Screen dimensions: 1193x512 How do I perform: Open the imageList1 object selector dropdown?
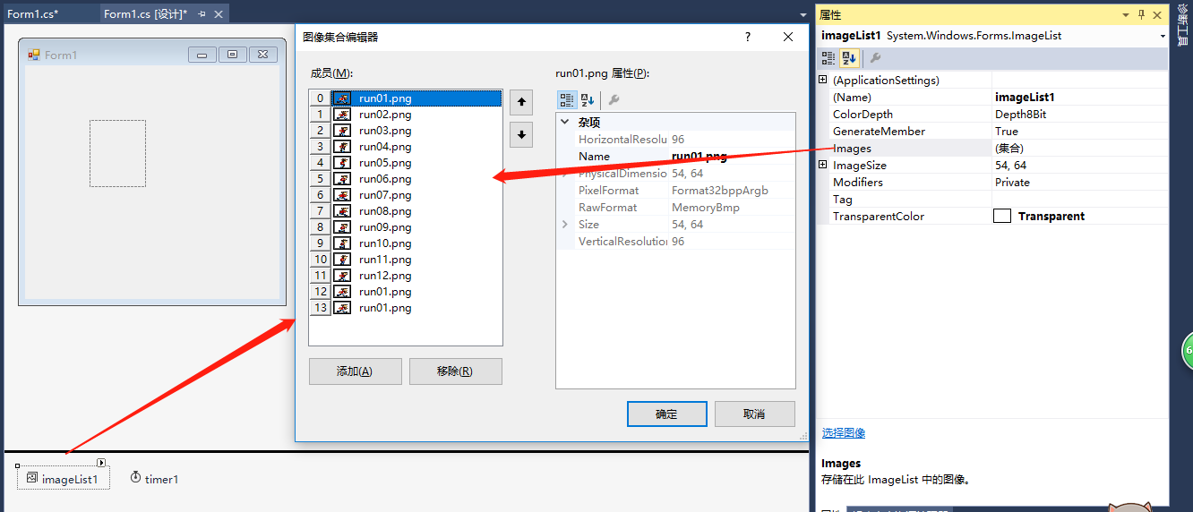pyautogui.click(x=1163, y=36)
